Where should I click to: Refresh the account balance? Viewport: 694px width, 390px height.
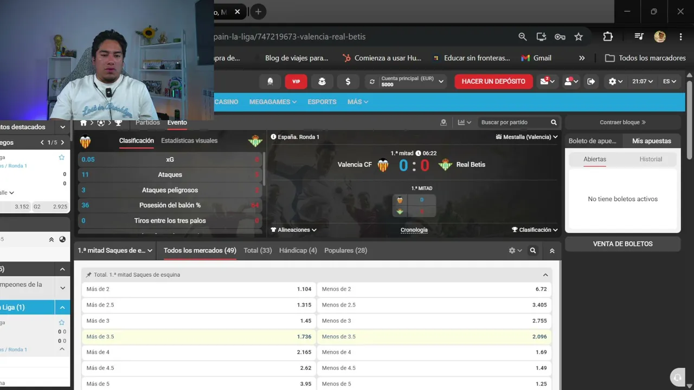(x=372, y=81)
